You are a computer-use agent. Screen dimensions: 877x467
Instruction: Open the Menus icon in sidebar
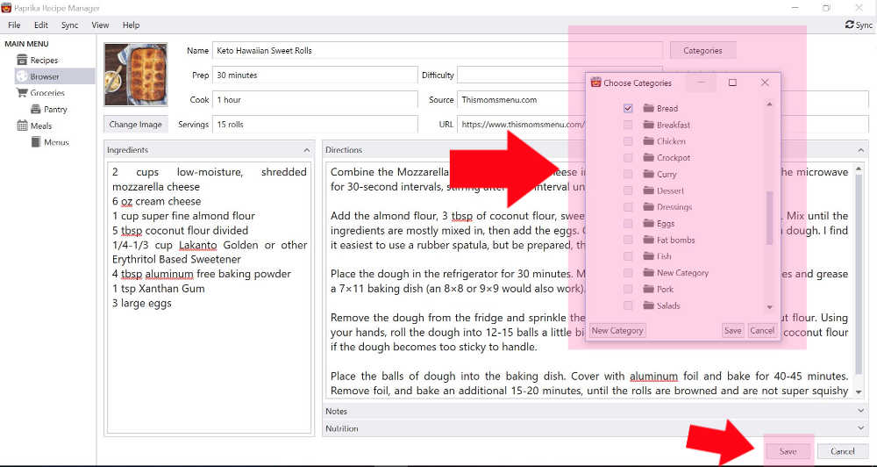click(x=36, y=142)
